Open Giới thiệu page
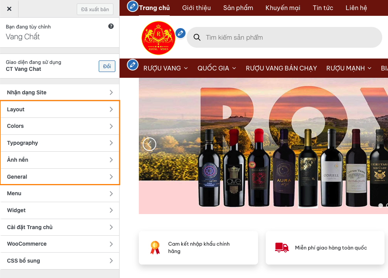This screenshot has width=388, height=278. (196, 8)
